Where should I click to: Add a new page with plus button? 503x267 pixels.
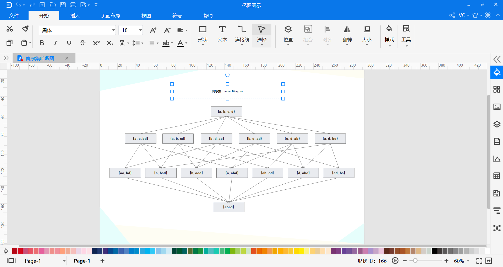click(x=102, y=261)
